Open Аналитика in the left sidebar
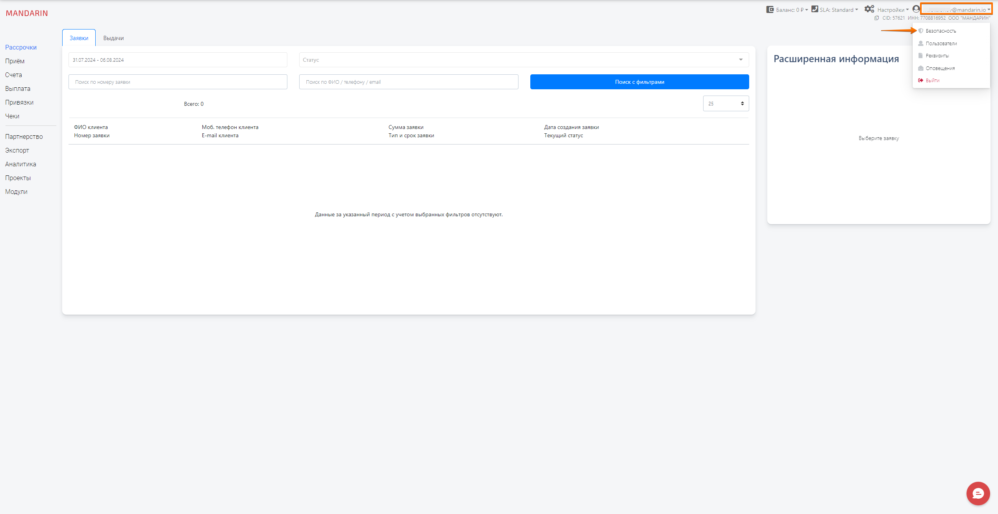This screenshot has width=998, height=514. (x=20, y=164)
